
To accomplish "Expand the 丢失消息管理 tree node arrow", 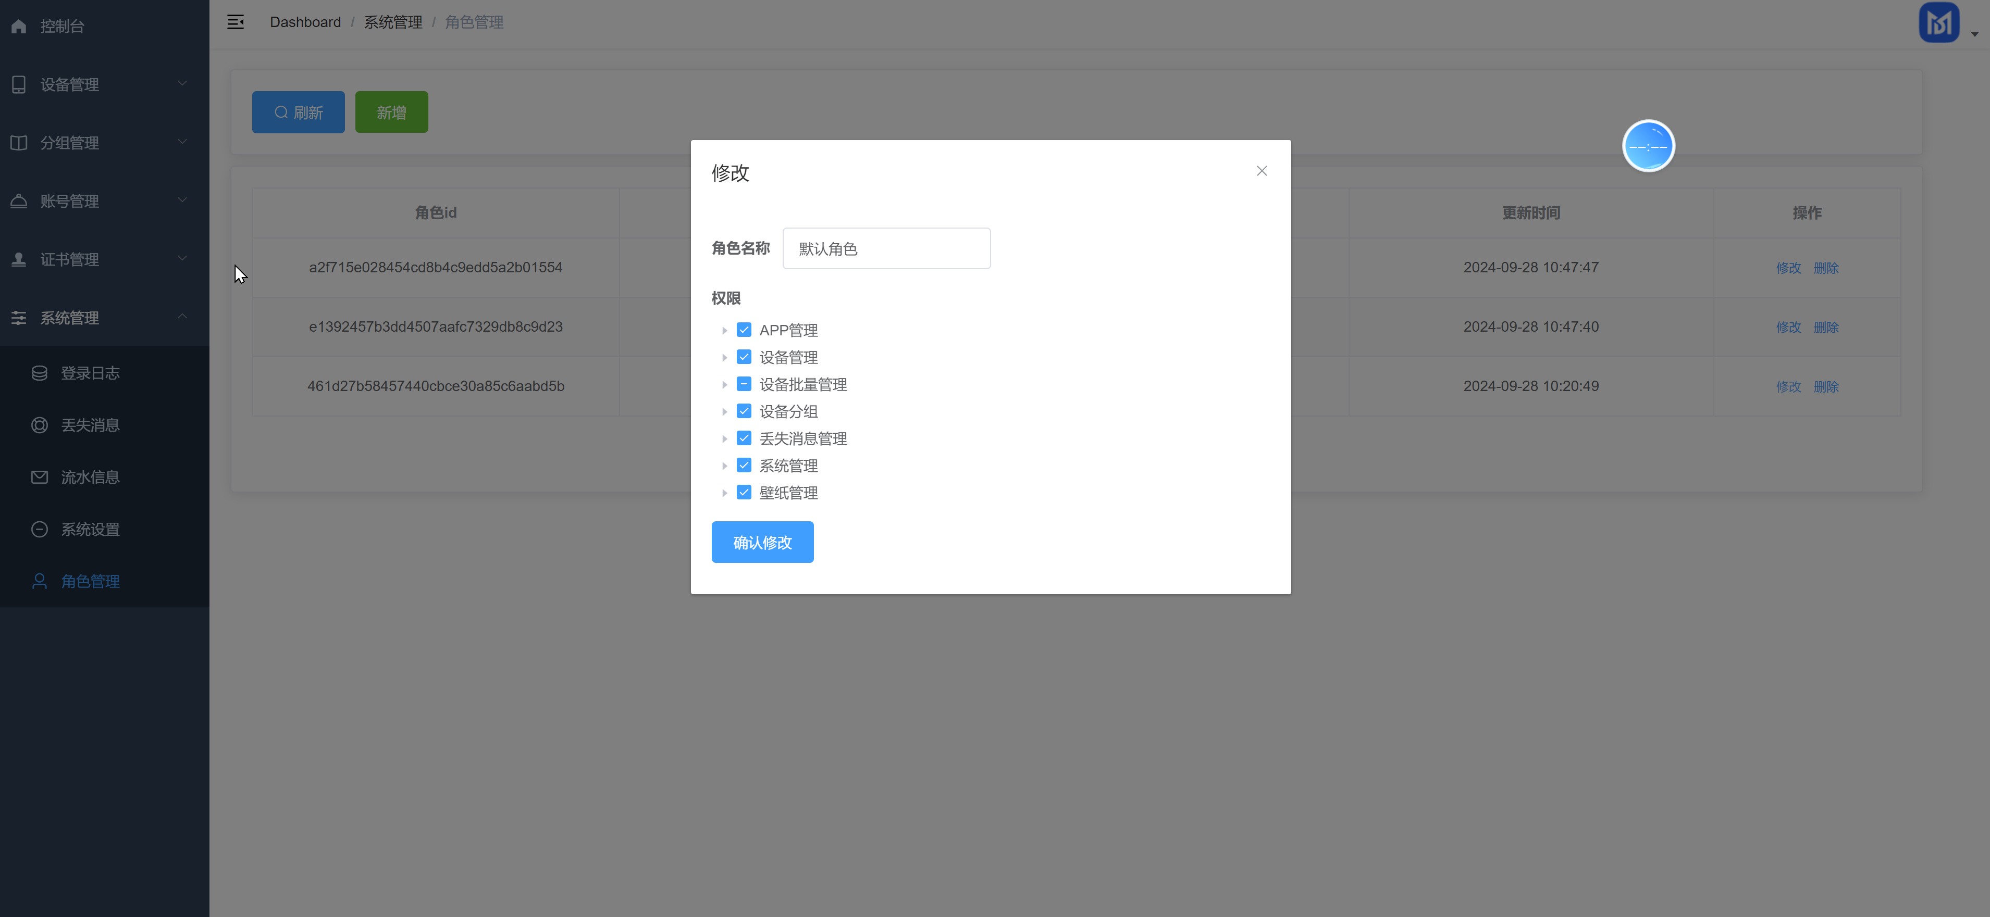I will [725, 438].
